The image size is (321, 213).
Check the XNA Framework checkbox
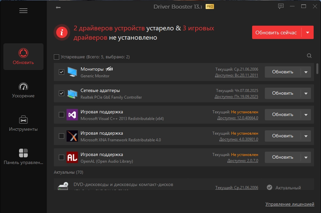(62, 136)
